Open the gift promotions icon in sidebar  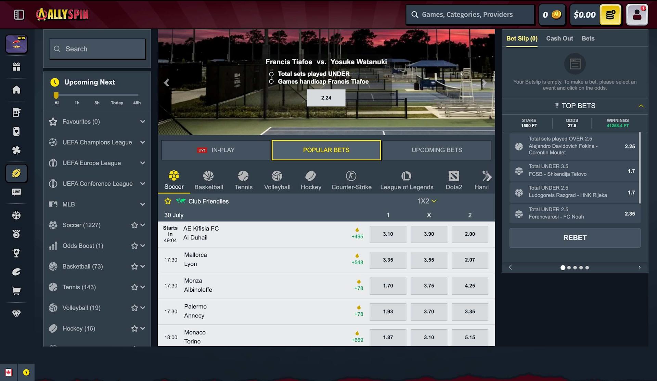coord(16,67)
